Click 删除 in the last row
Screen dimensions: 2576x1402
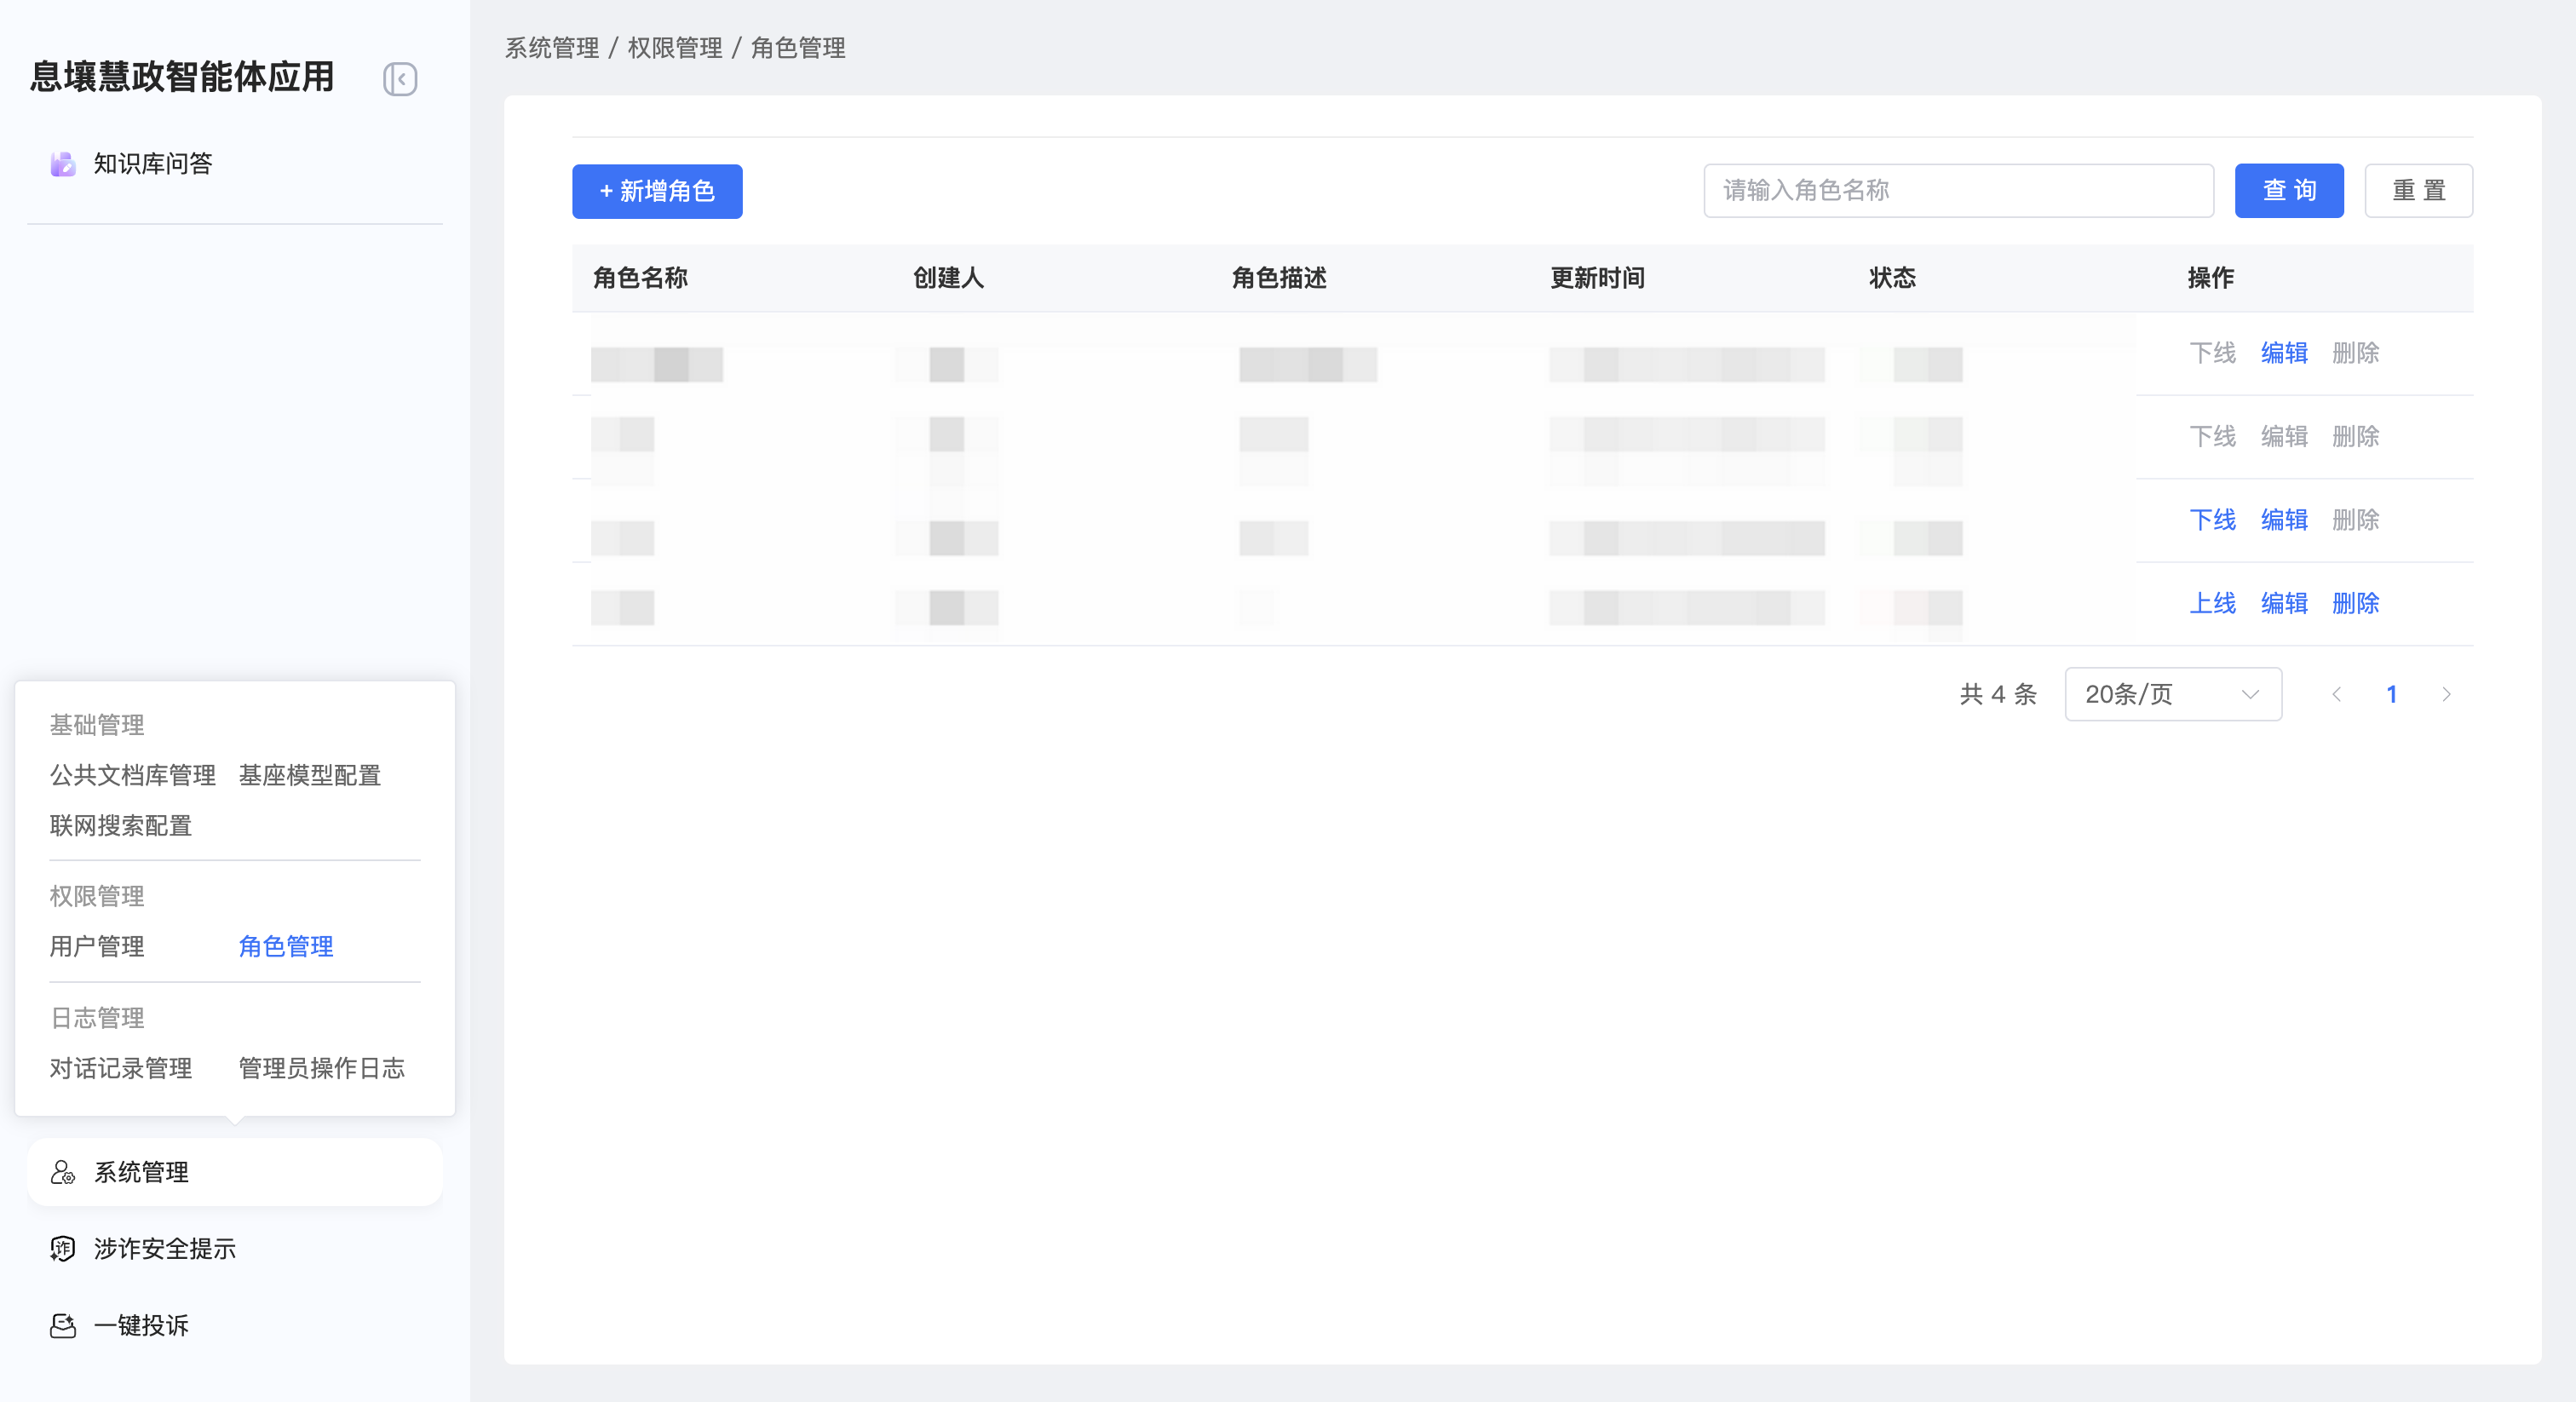coord(2355,603)
